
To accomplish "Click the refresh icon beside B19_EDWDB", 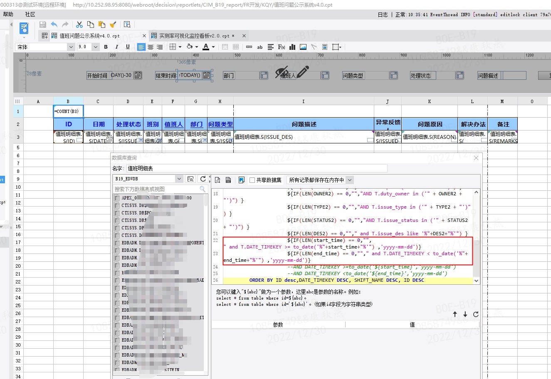I will coord(203,179).
